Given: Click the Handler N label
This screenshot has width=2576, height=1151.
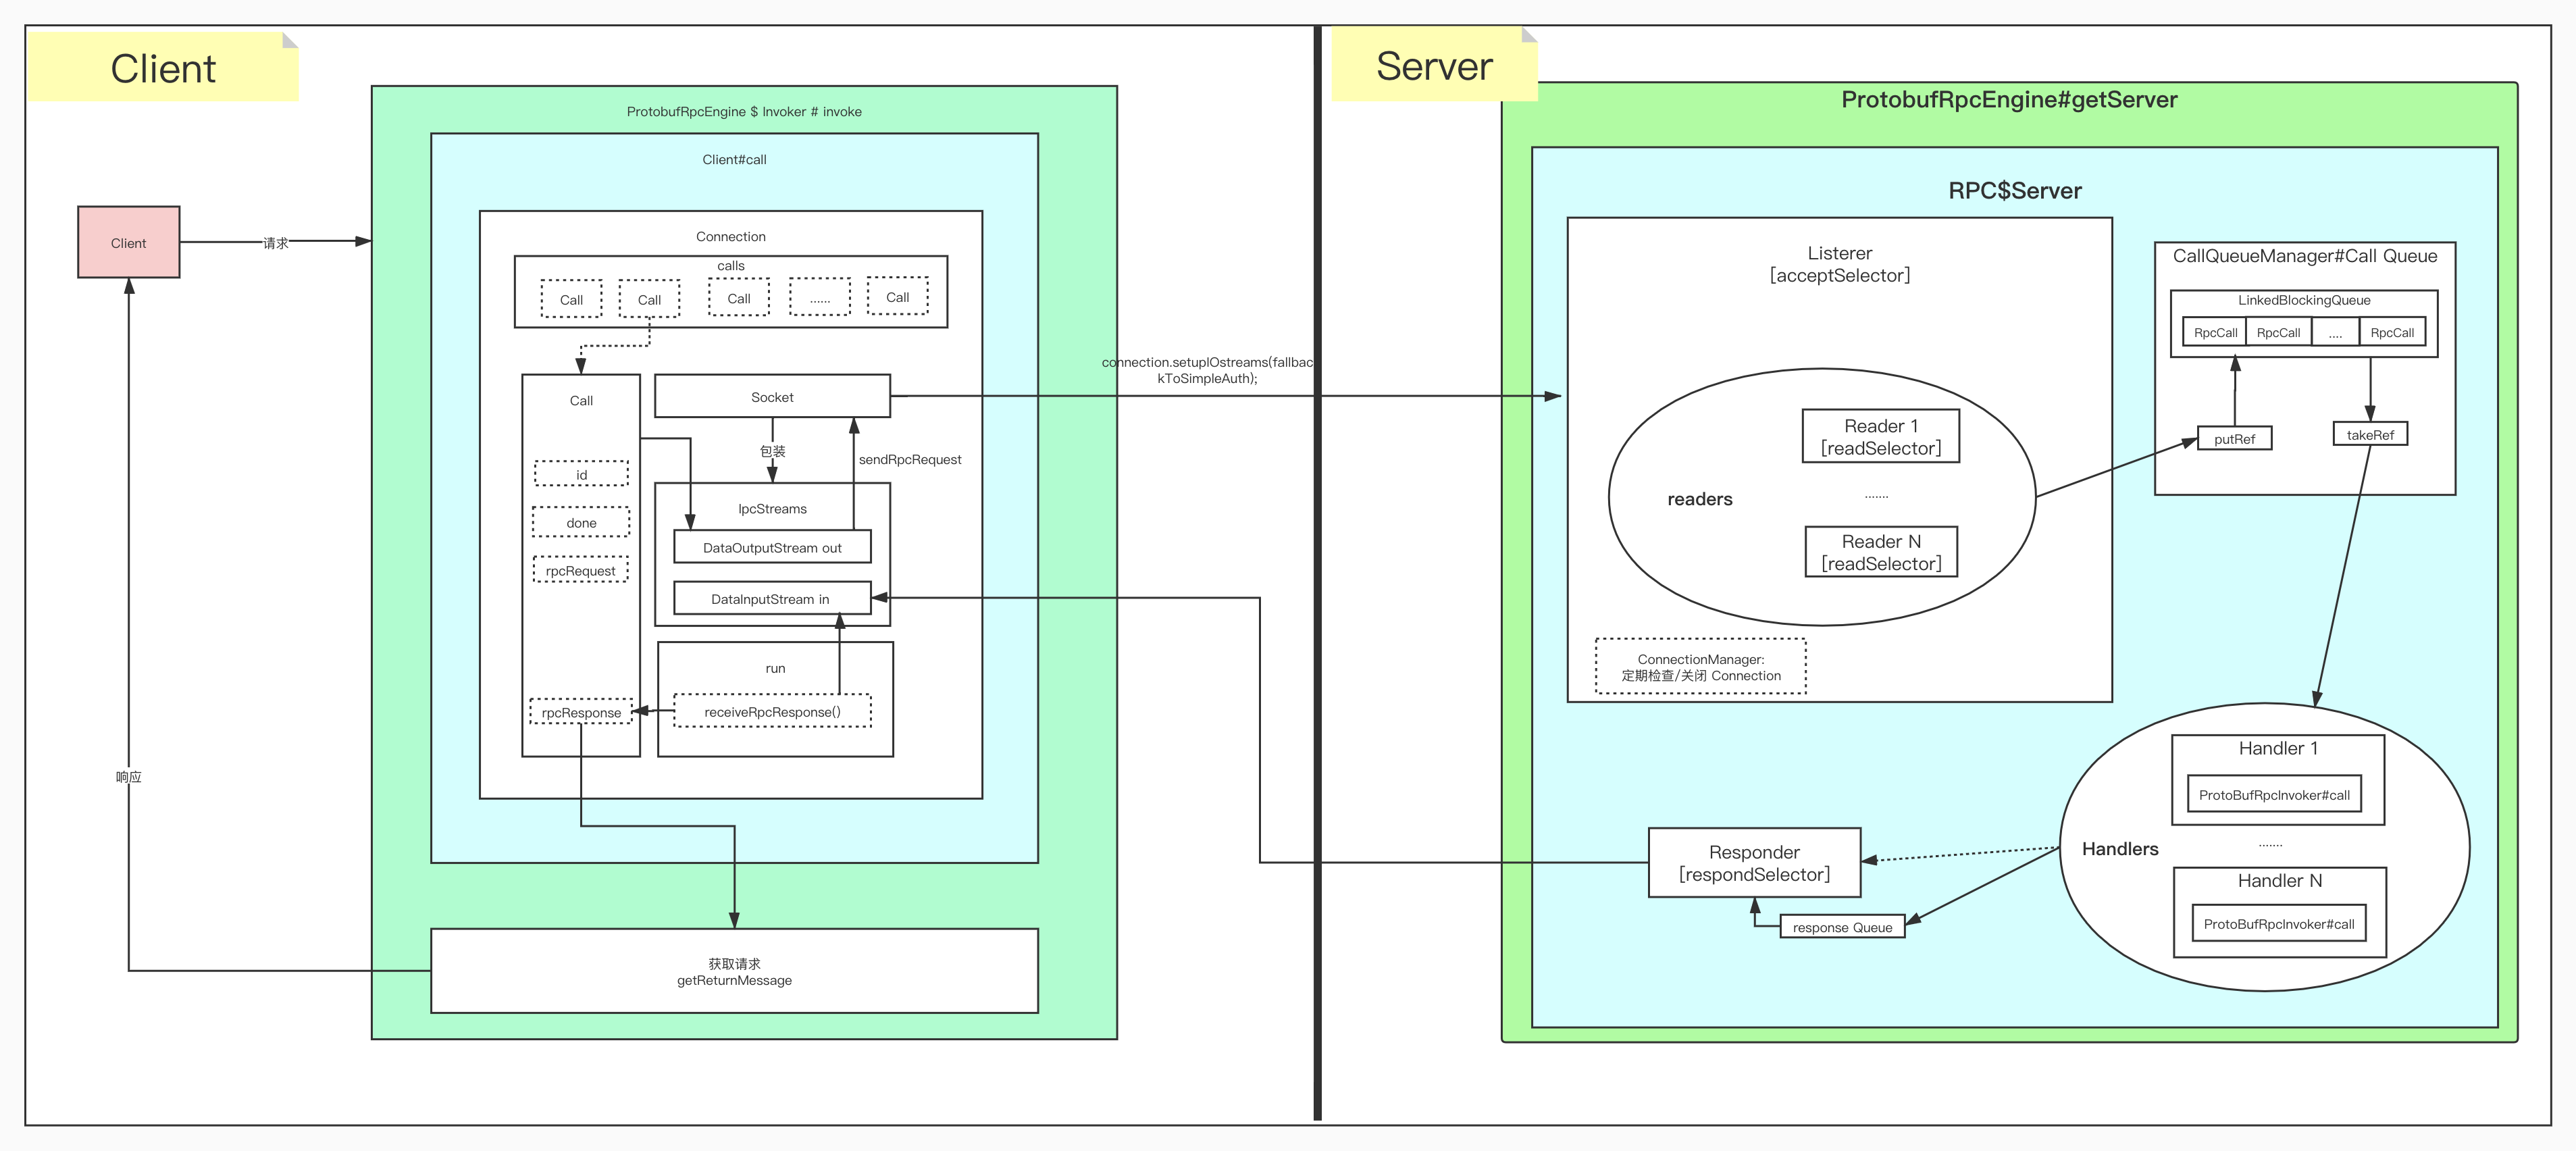Looking at the screenshot, I should pyautogui.click(x=2279, y=881).
